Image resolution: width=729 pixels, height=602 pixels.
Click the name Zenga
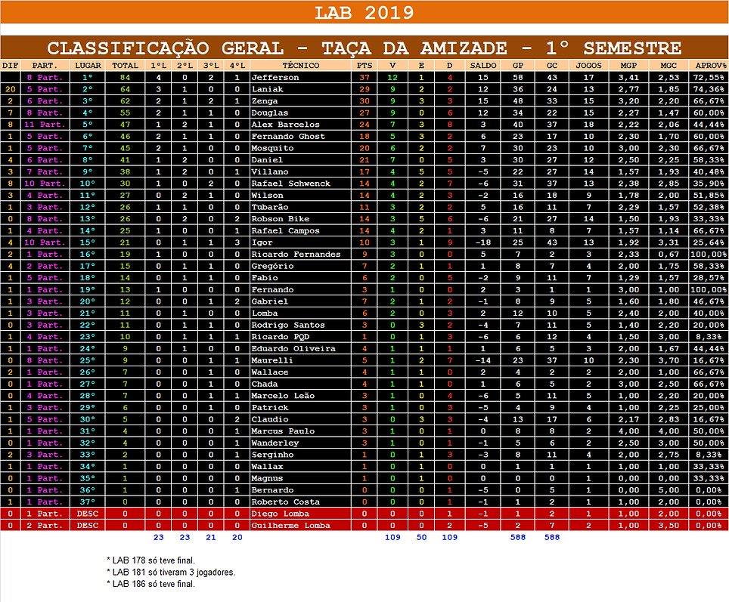click(265, 100)
